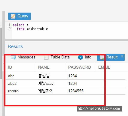
Task: Select the cell with ID abc2
Action: (x=20, y=83)
